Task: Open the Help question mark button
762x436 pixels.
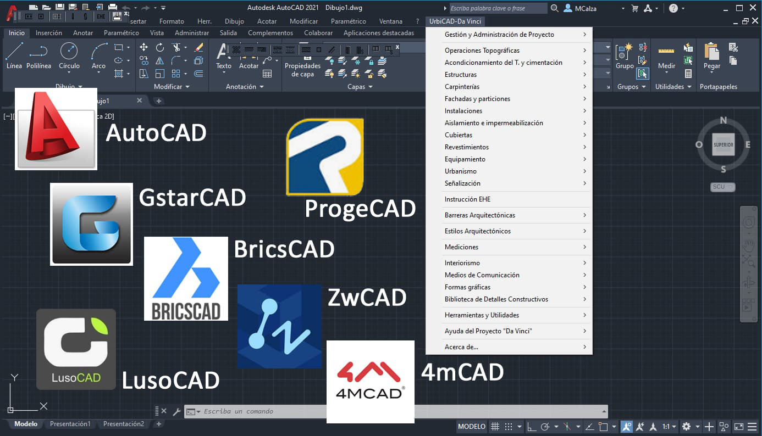Action: pyautogui.click(x=673, y=8)
